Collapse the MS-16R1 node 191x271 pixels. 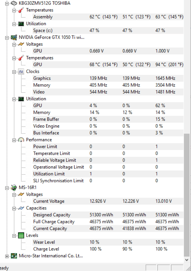[x=7, y=188]
